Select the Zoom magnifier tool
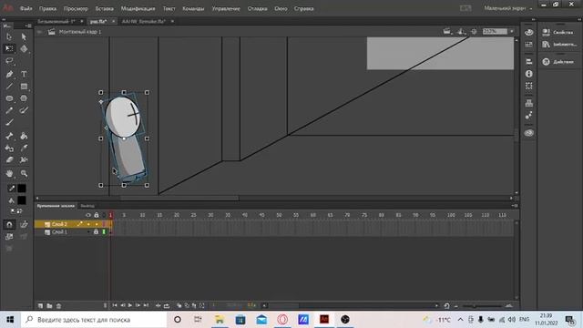This screenshot has height=328, width=583. [24, 174]
